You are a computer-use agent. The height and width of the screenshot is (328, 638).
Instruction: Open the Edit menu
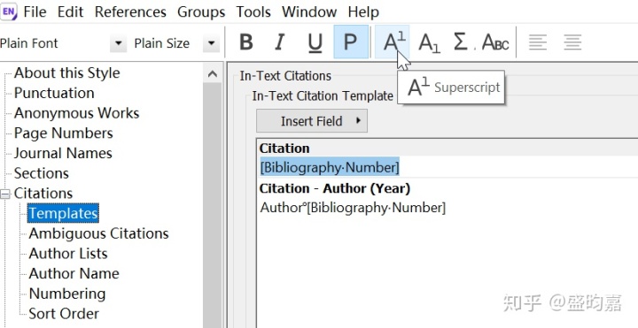[70, 11]
